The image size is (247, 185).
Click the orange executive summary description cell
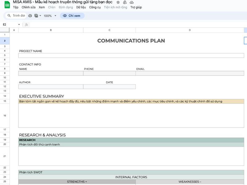click(x=131, y=101)
